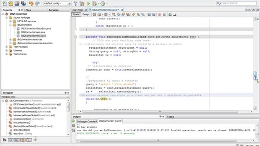Click the Comment lines icon in editor toolbar
Viewport: 260px width, 146px height.
tap(170, 15)
